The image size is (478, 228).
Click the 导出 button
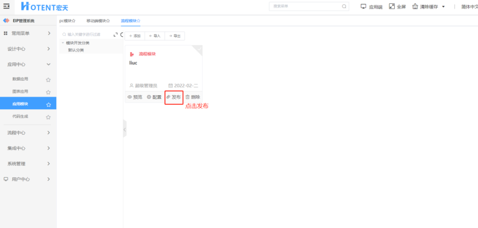coord(175,36)
